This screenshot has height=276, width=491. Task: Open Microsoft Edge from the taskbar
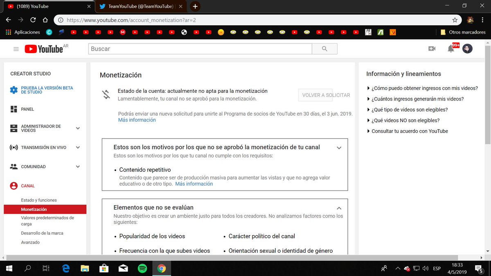(66, 268)
